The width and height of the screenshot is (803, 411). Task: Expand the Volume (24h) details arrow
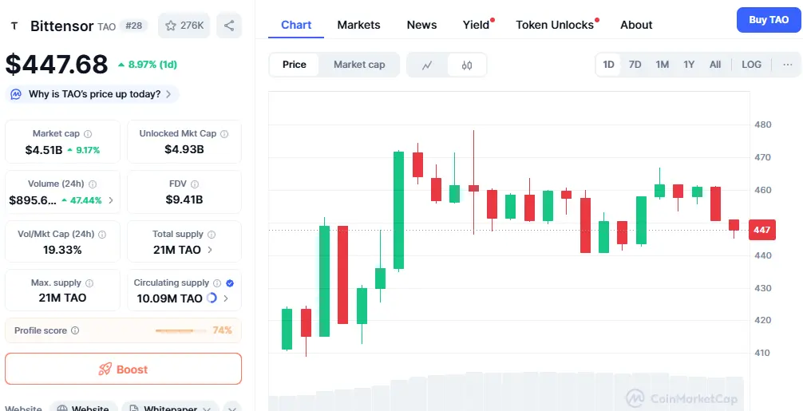click(110, 200)
